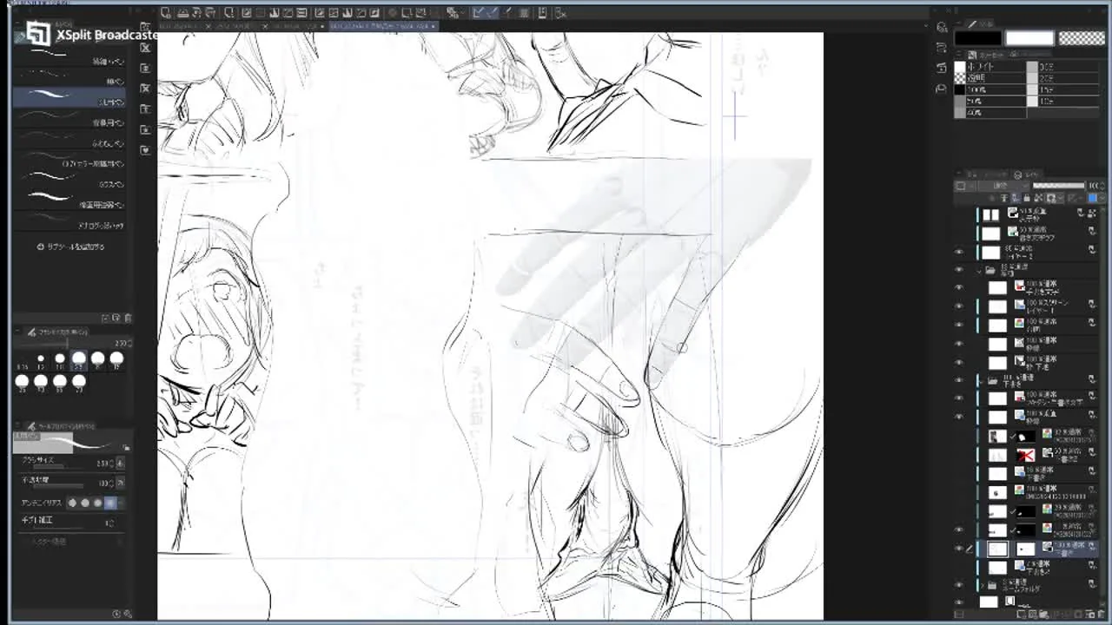
Task: Select the highlighted third pen sub tool
Action: [69, 96]
